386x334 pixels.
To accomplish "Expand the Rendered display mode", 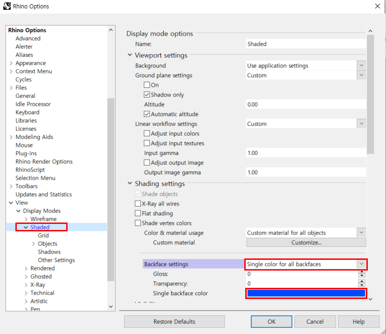I will [26, 269].
